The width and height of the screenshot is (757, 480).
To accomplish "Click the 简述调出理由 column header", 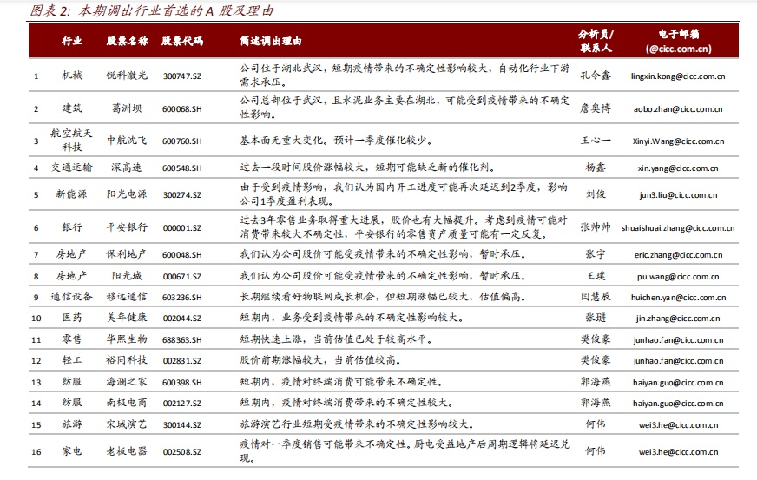I will [x=271, y=41].
